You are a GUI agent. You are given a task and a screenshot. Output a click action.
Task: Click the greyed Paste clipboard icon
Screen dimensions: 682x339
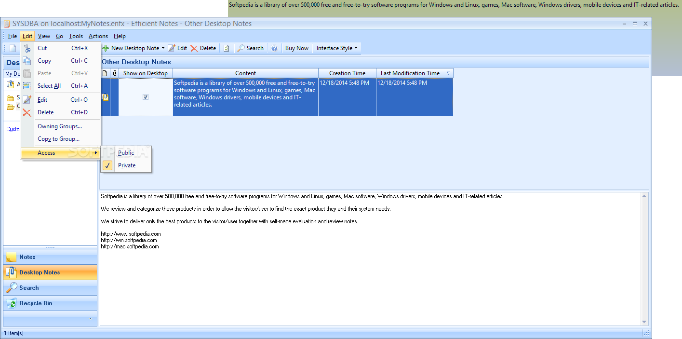(27, 73)
